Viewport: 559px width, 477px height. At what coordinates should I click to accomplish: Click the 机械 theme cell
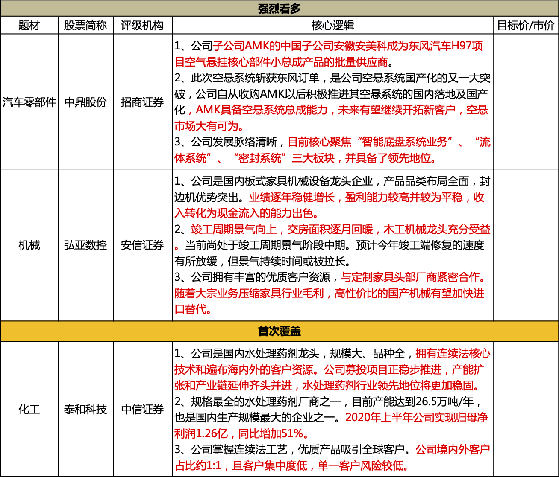[x=29, y=245]
